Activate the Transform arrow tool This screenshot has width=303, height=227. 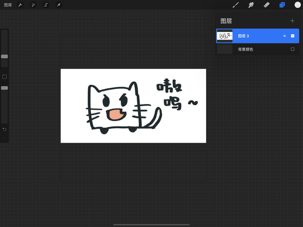tap(59, 5)
